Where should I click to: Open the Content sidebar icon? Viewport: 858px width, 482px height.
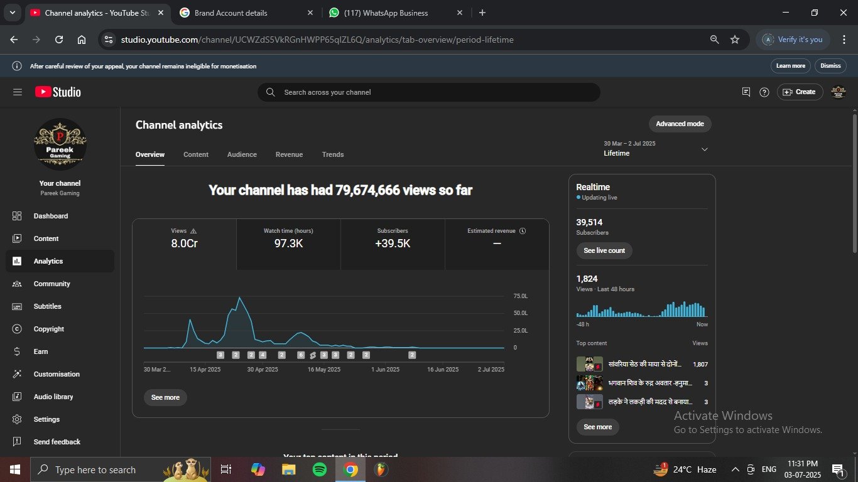coord(17,238)
